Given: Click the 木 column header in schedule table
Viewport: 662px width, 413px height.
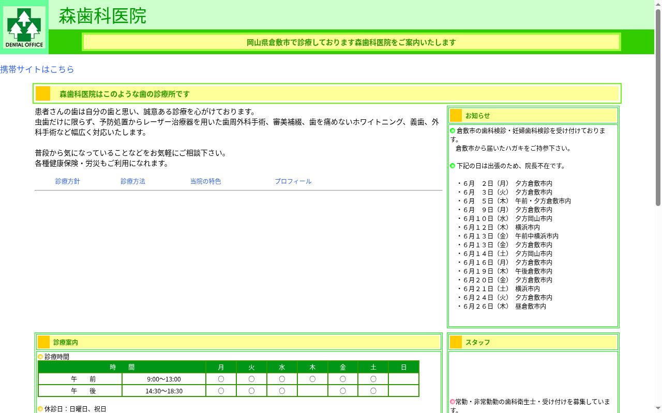Looking at the screenshot, I should [312, 367].
